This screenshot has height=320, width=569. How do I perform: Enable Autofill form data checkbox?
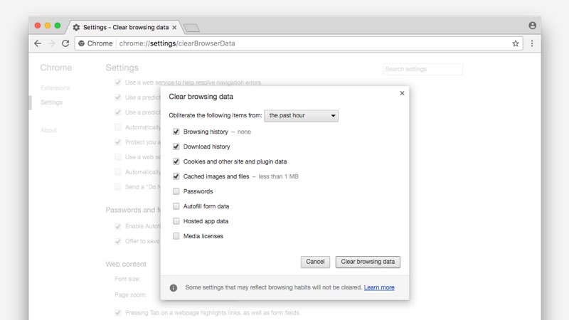(176, 206)
